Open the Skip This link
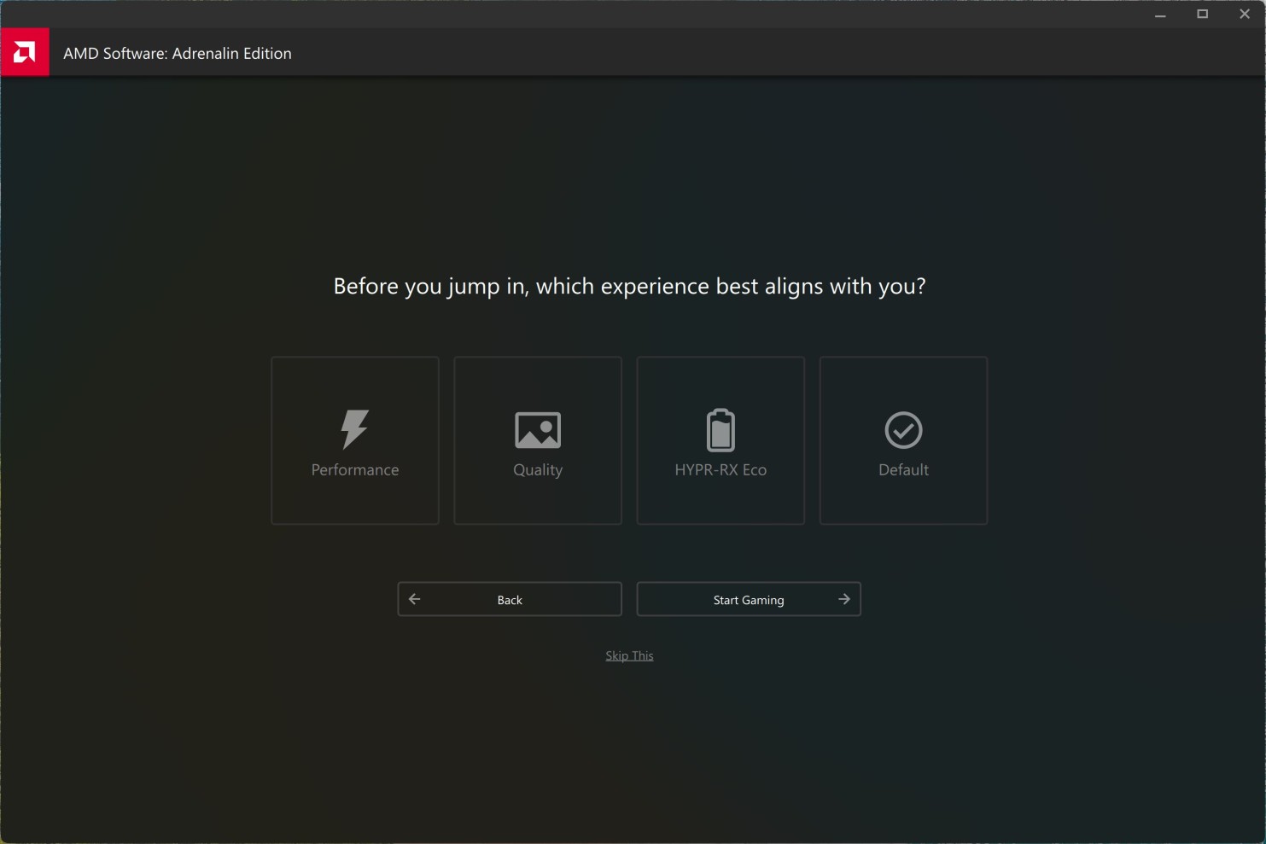The height and width of the screenshot is (844, 1266). 629,655
